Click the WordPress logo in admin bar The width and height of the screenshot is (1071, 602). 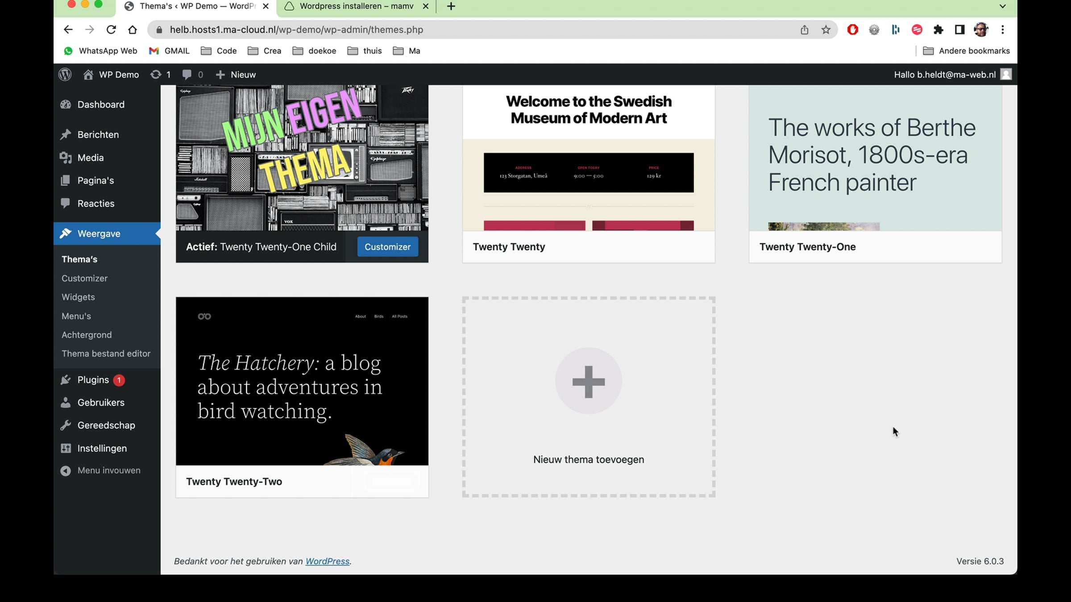pos(65,74)
